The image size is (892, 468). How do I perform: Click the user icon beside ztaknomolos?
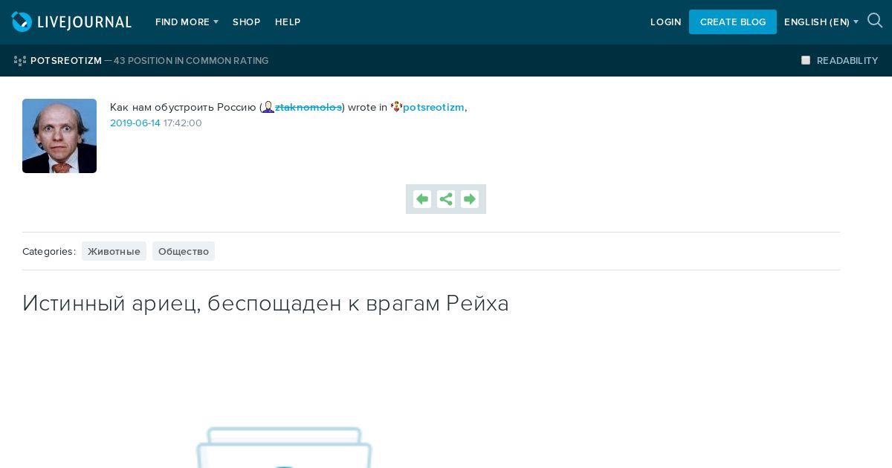coord(268,107)
